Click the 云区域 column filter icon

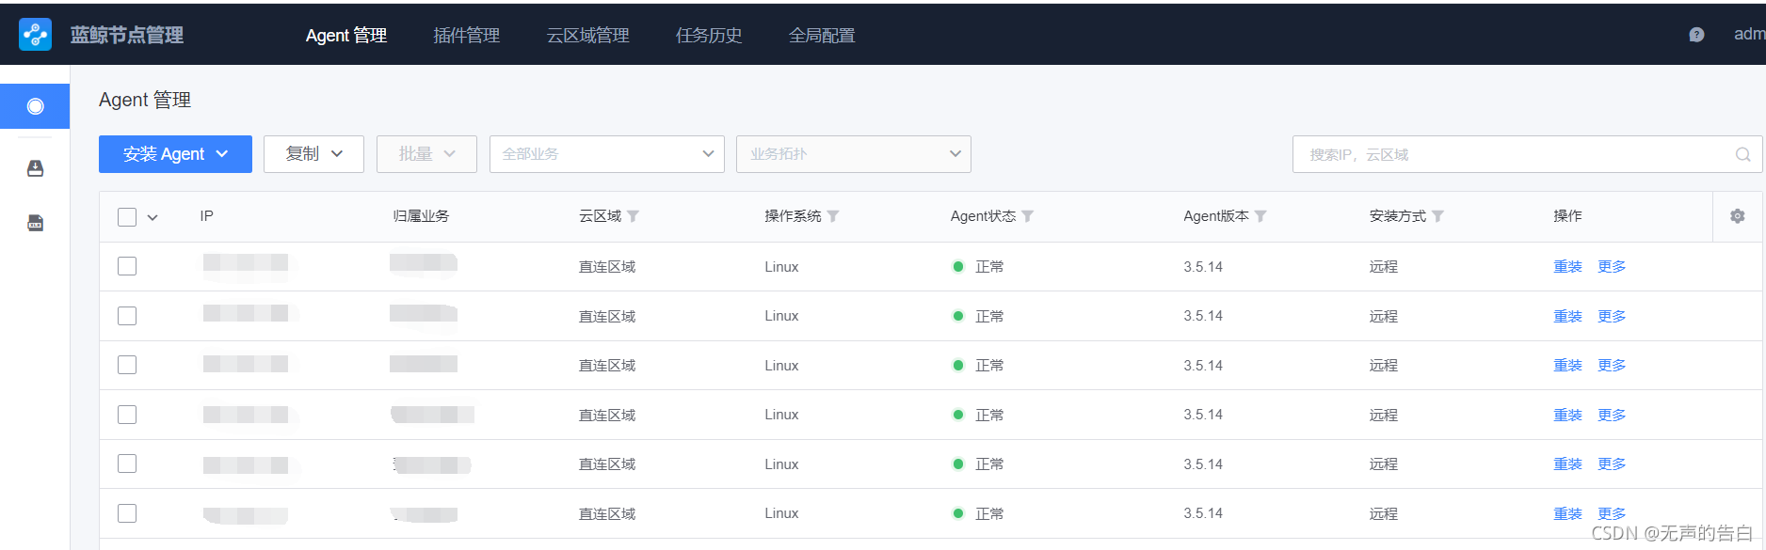(x=633, y=216)
